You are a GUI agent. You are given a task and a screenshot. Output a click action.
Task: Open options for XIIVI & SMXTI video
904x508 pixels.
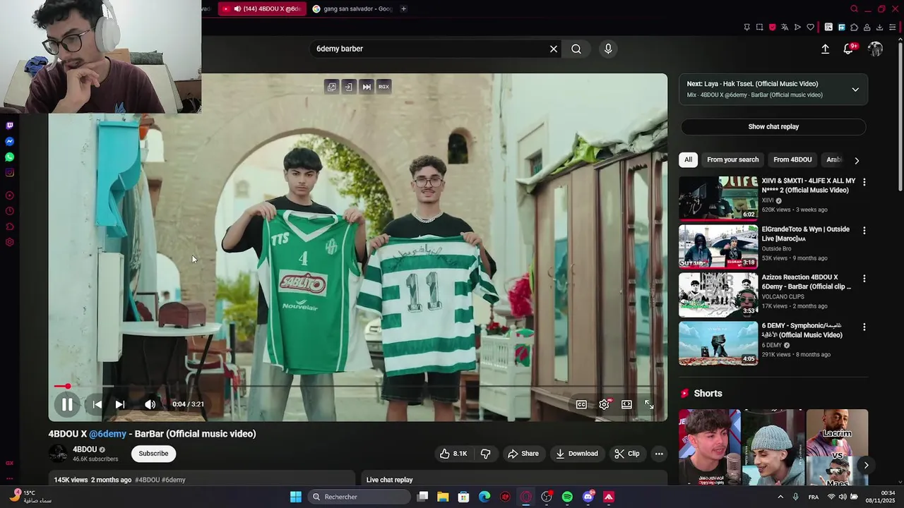pos(864,182)
